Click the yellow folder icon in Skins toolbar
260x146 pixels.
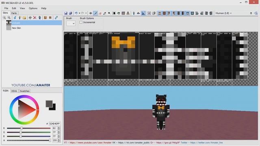click(24, 17)
